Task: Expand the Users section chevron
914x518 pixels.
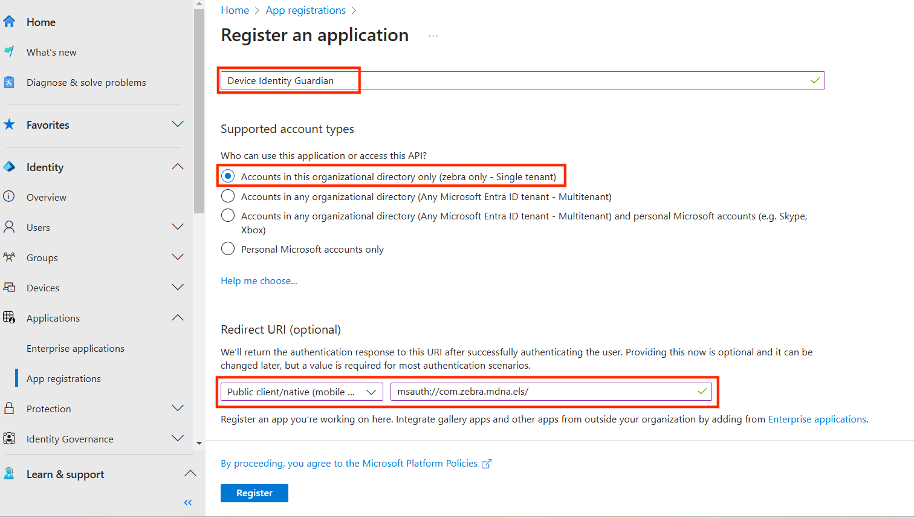Action: tap(178, 227)
